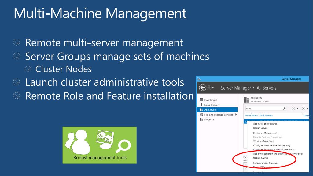Viewport: 313px width, 176px height.
Task: Launch Windows PowerShell from context menu
Action: (x=263, y=141)
